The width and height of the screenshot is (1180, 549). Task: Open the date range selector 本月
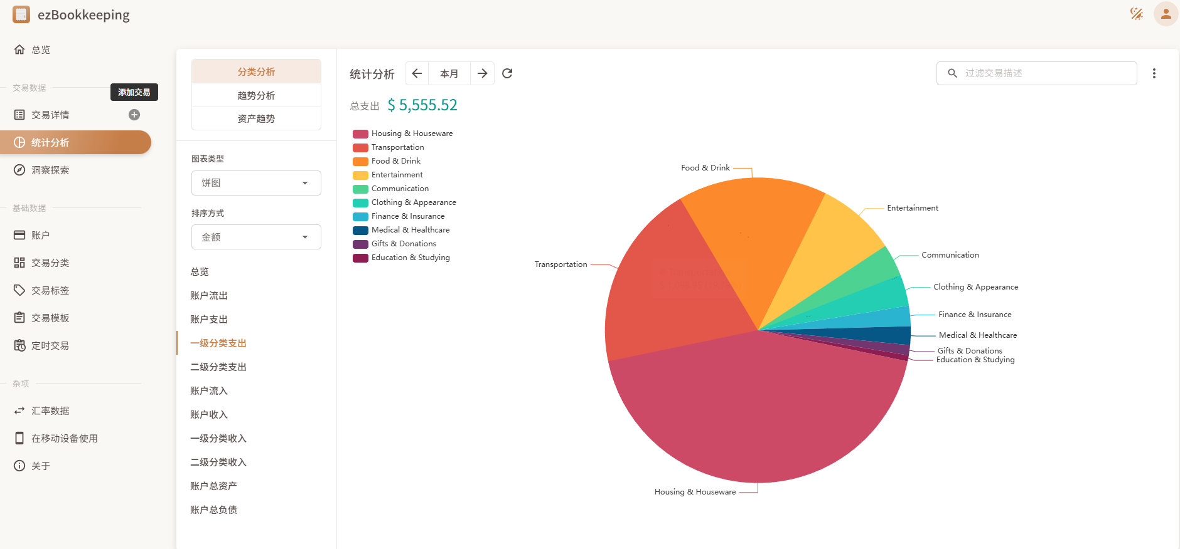449,73
